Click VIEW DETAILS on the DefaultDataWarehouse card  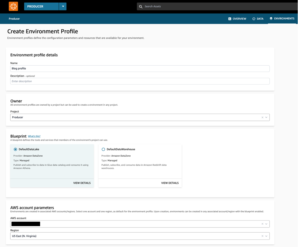(170, 183)
